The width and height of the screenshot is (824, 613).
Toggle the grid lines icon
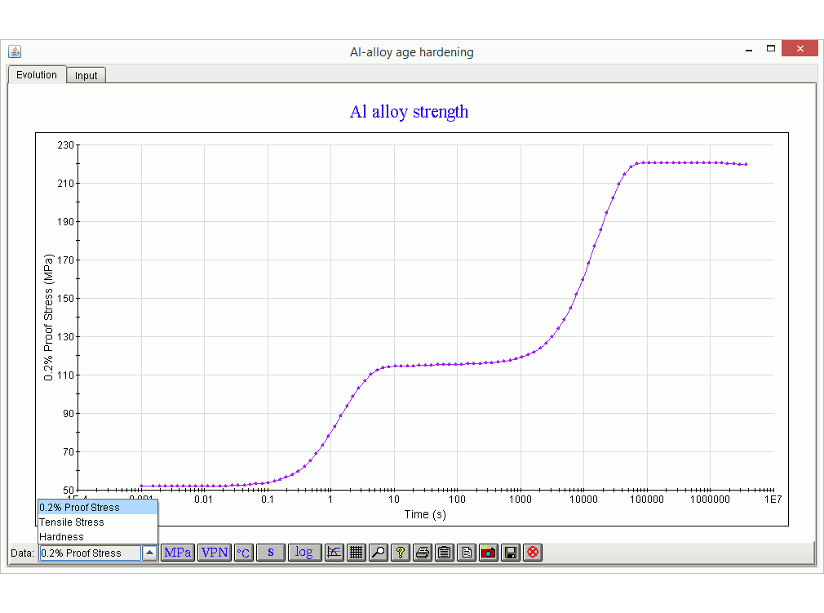(x=356, y=553)
